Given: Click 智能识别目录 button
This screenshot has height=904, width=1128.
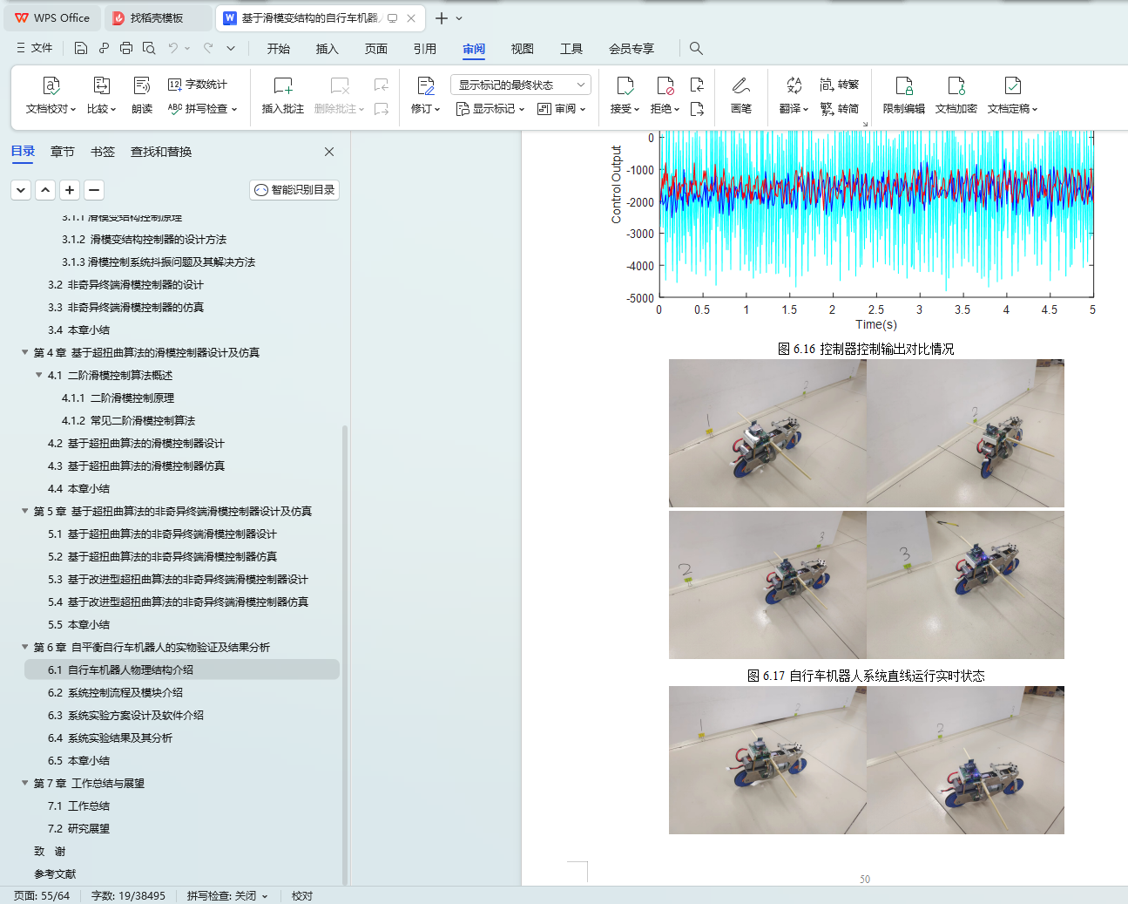Looking at the screenshot, I should [294, 189].
